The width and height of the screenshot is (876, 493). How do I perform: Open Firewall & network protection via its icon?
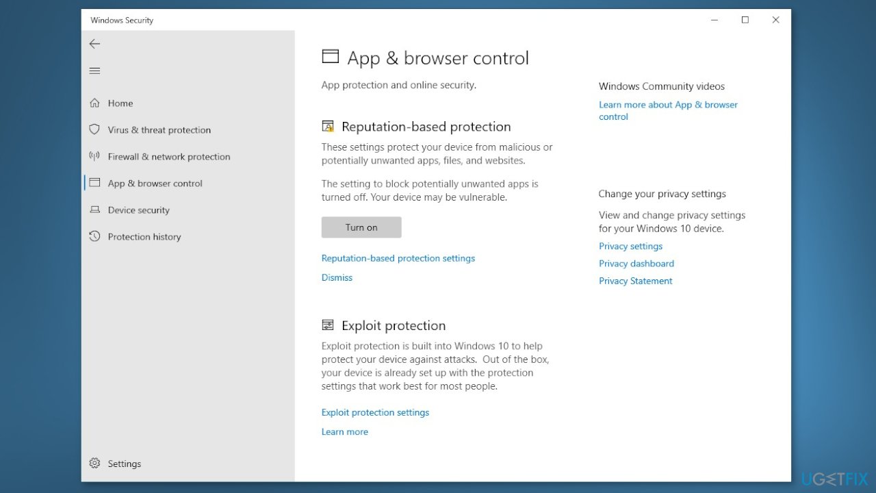94,156
